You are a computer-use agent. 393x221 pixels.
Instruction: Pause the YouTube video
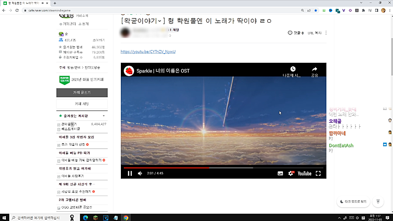[x=130, y=173]
